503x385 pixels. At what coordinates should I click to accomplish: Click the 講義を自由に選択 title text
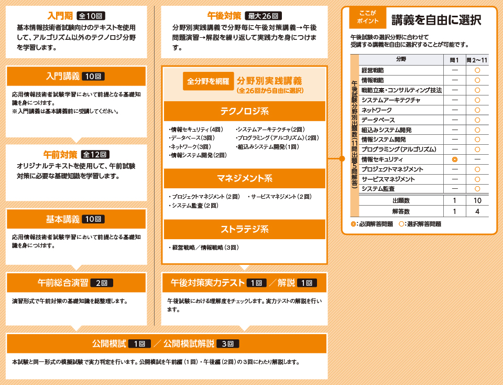coord(436,20)
